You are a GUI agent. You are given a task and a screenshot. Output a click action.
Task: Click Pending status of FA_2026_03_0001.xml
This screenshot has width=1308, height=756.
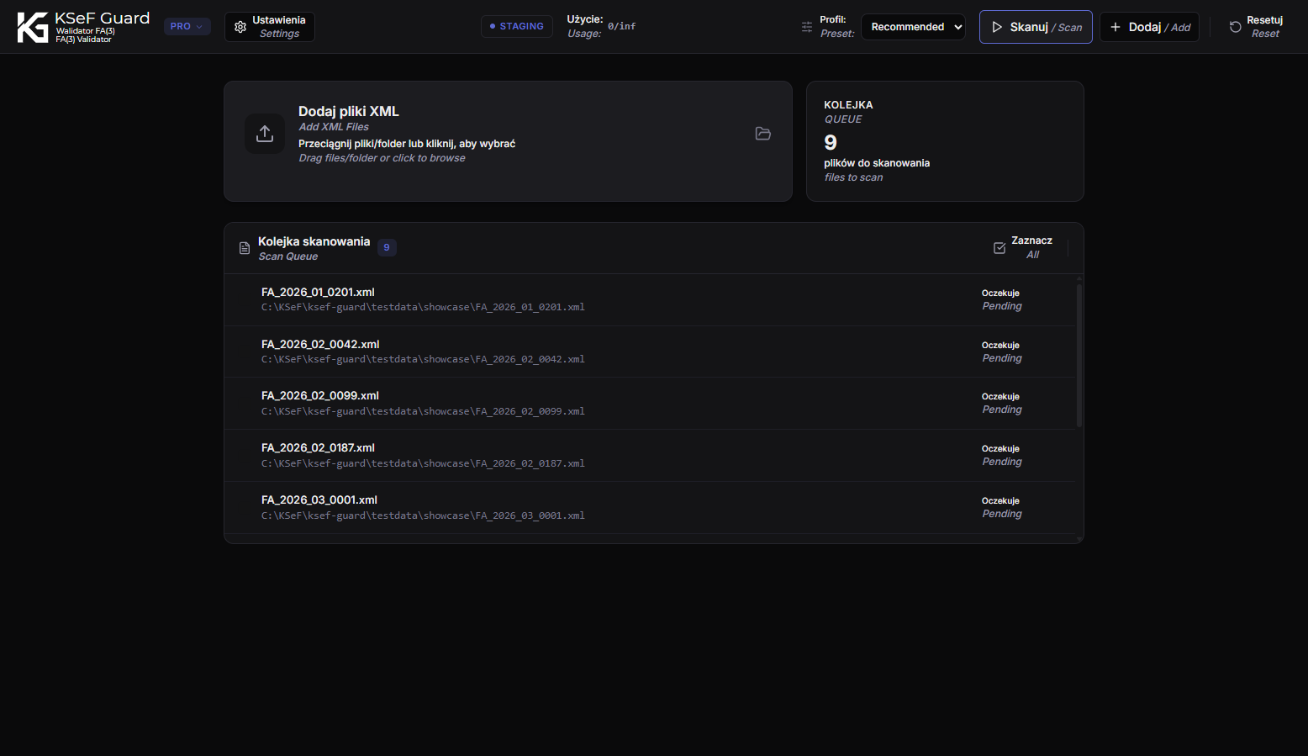1002,507
